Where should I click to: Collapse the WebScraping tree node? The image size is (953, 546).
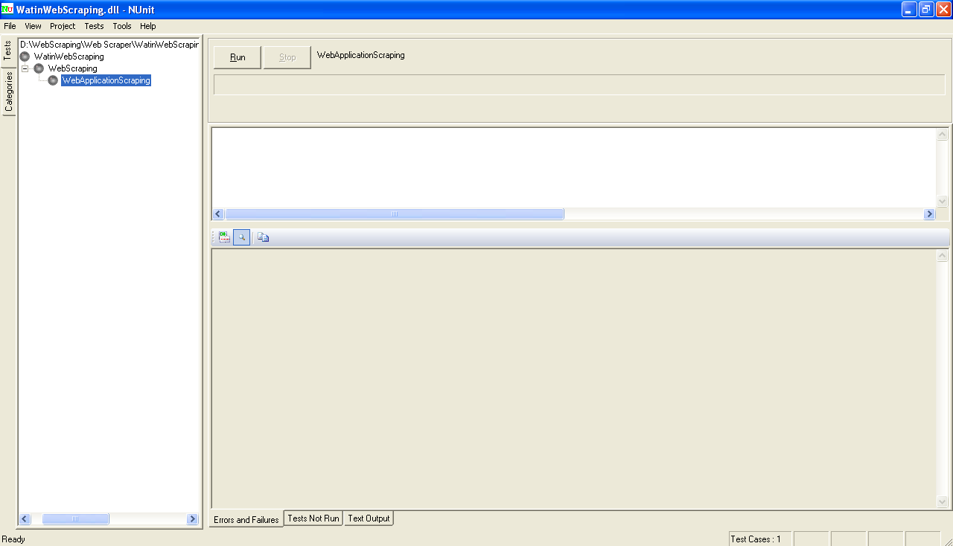(25, 68)
